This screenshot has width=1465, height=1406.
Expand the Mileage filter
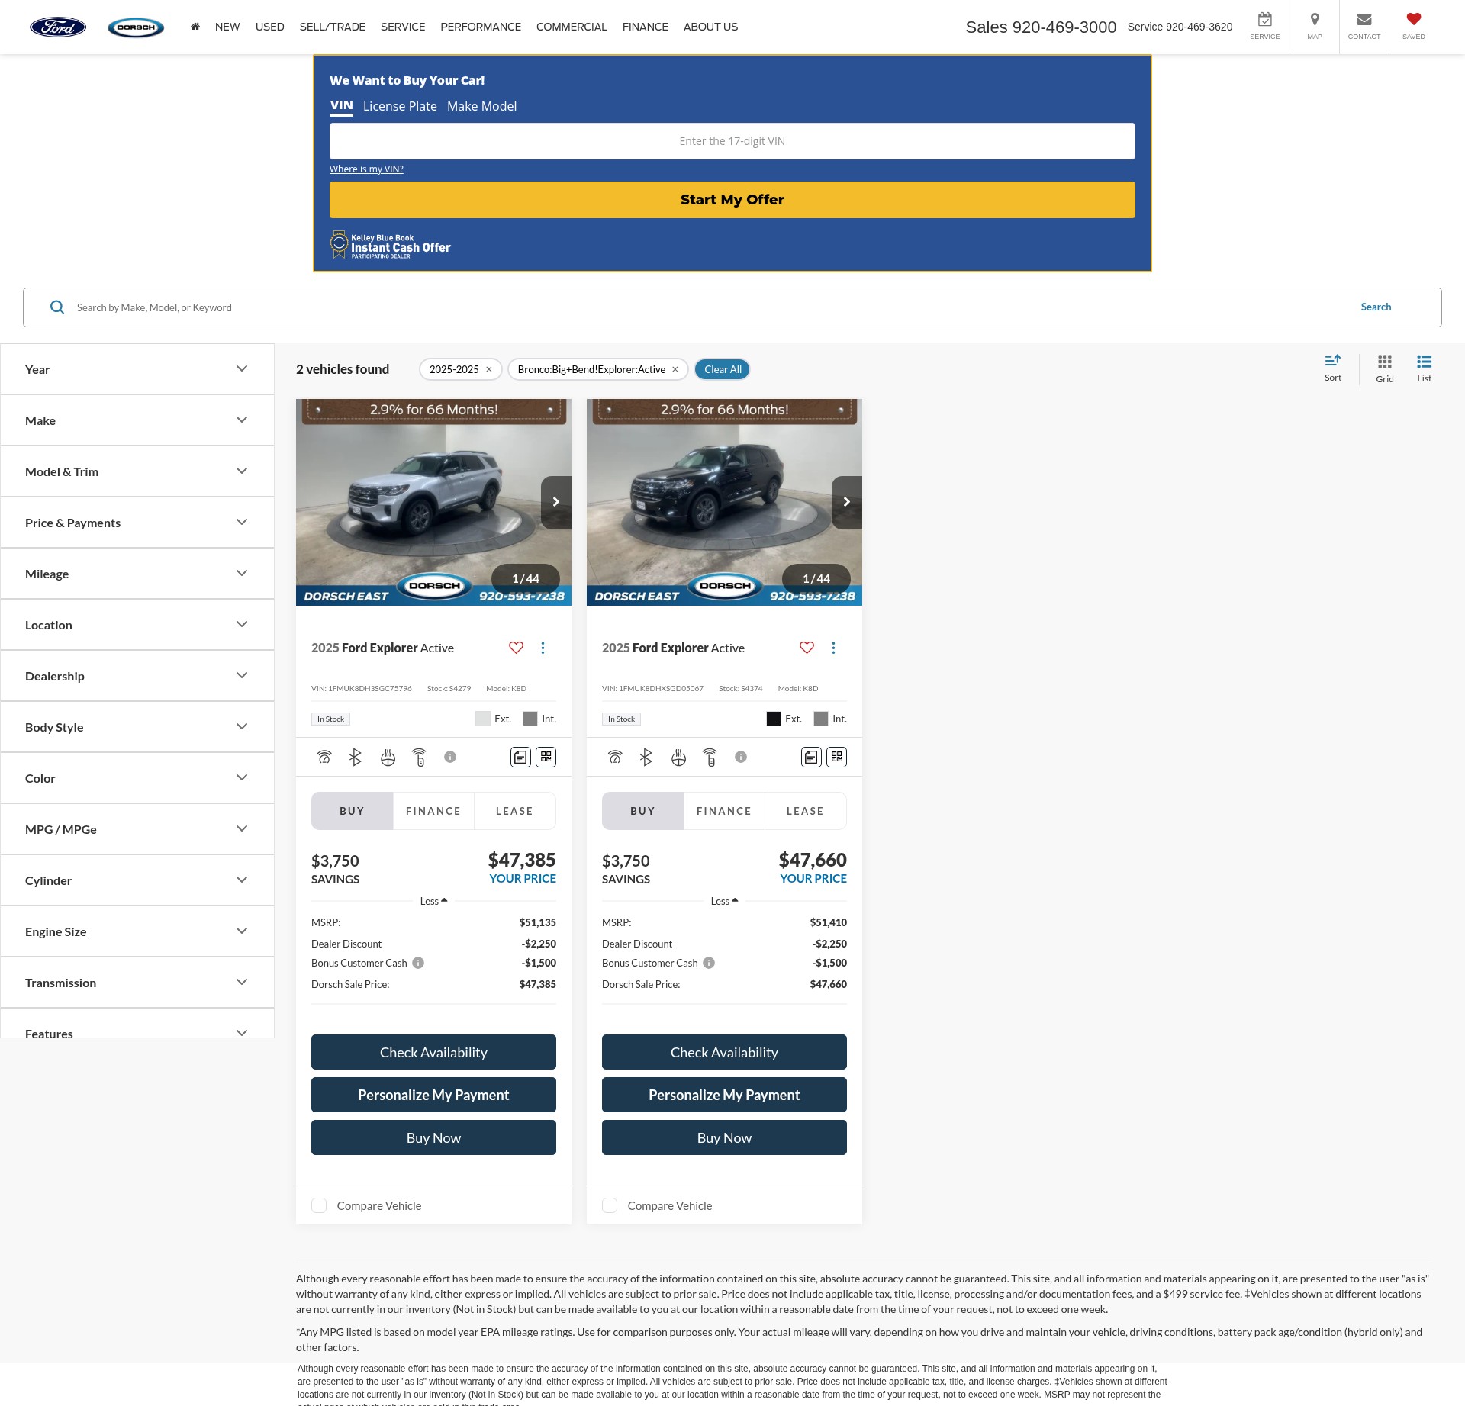[x=137, y=574]
